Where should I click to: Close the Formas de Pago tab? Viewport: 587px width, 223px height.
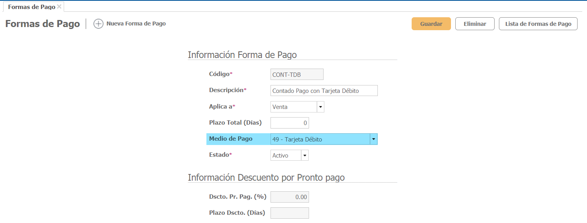[x=59, y=7]
